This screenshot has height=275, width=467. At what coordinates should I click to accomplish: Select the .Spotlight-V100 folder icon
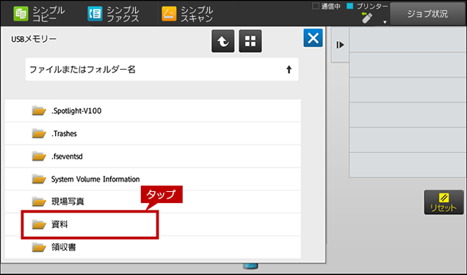tap(39, 110)
